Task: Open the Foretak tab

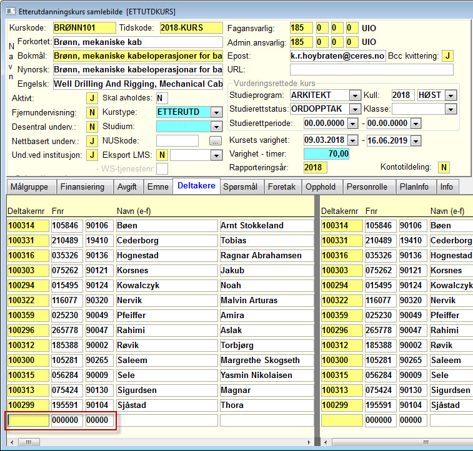Action: (x=283, y=187)
